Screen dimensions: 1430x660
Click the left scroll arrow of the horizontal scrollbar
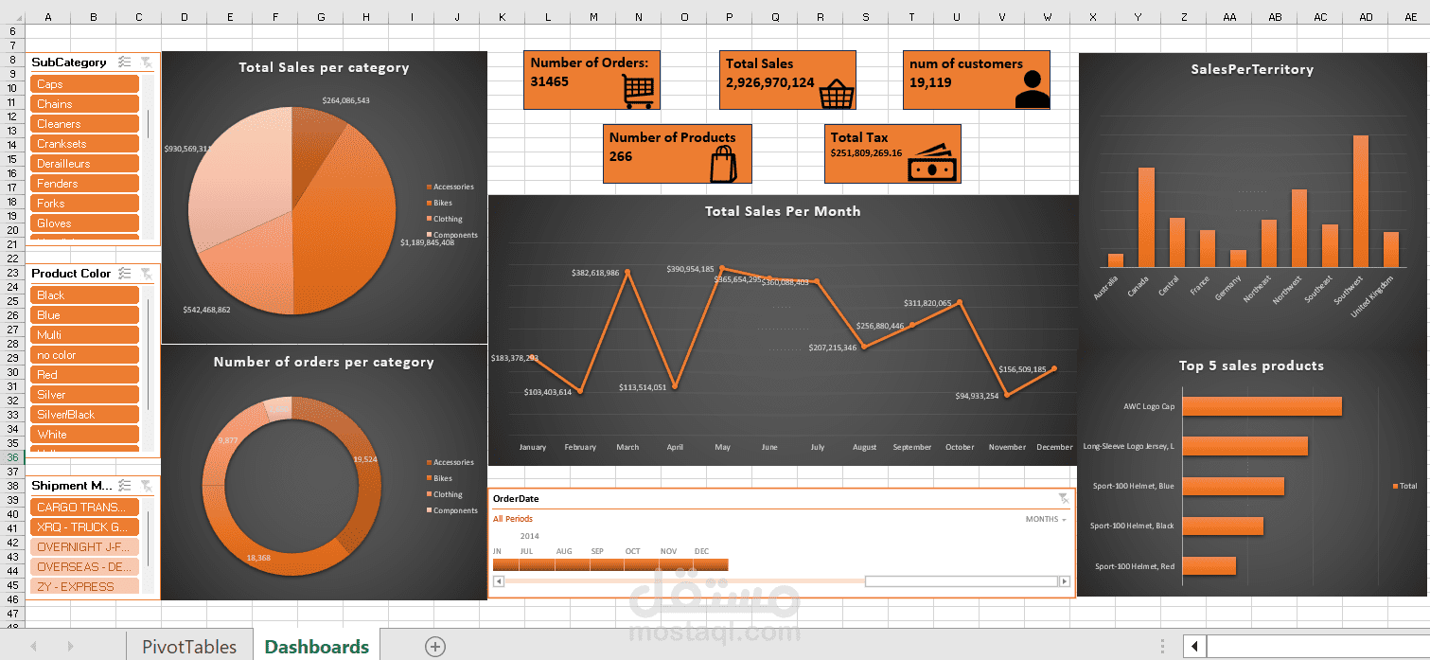(1192, 646)
